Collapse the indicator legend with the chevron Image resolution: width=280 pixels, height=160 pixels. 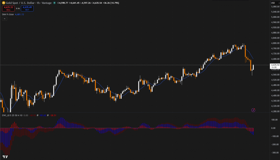coord(5,19)
